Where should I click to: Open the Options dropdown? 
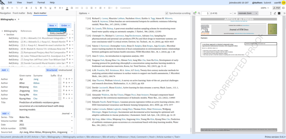click(x=84, y=13)
